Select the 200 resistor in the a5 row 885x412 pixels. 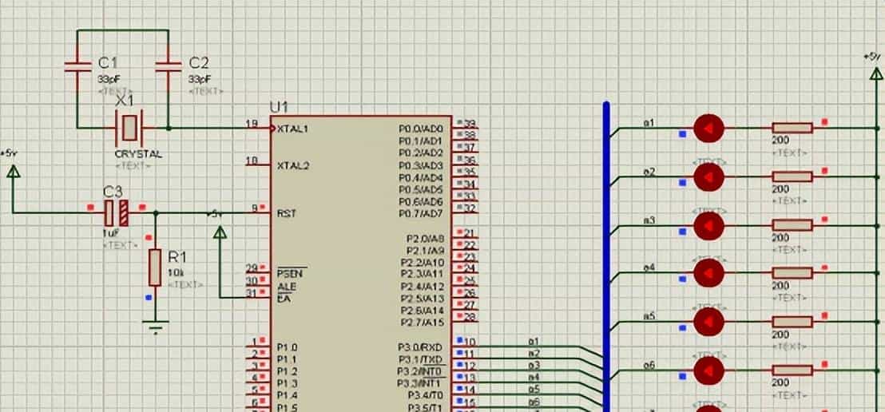[x=792, y=322]
